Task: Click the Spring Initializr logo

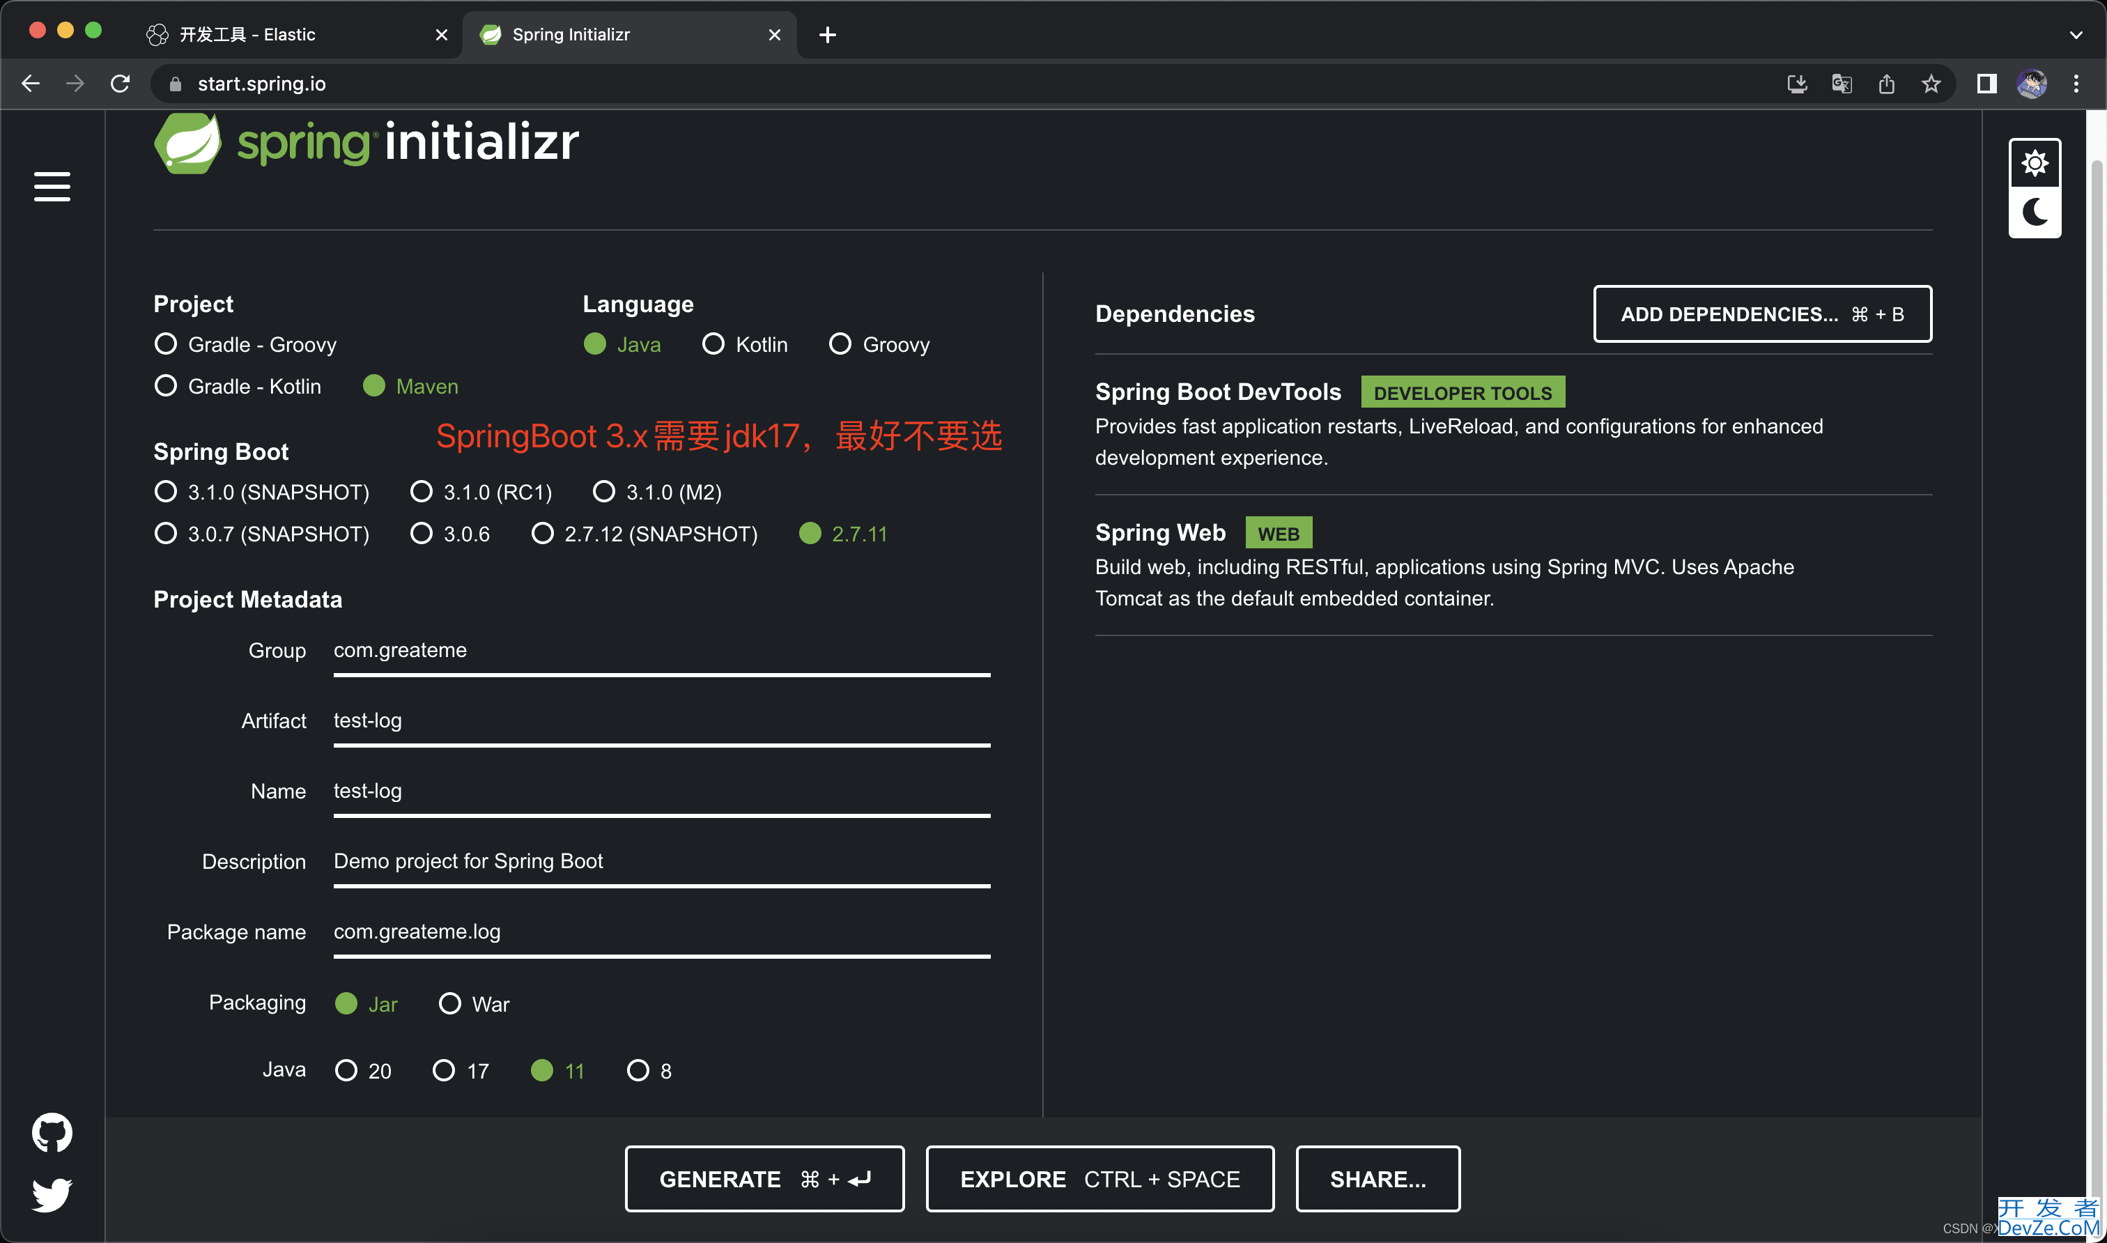Action: (366, 142)
